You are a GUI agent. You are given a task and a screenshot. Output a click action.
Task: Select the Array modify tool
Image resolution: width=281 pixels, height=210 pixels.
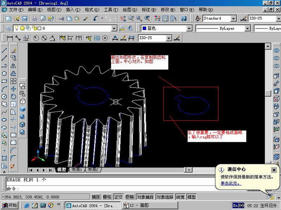point(14,81)
